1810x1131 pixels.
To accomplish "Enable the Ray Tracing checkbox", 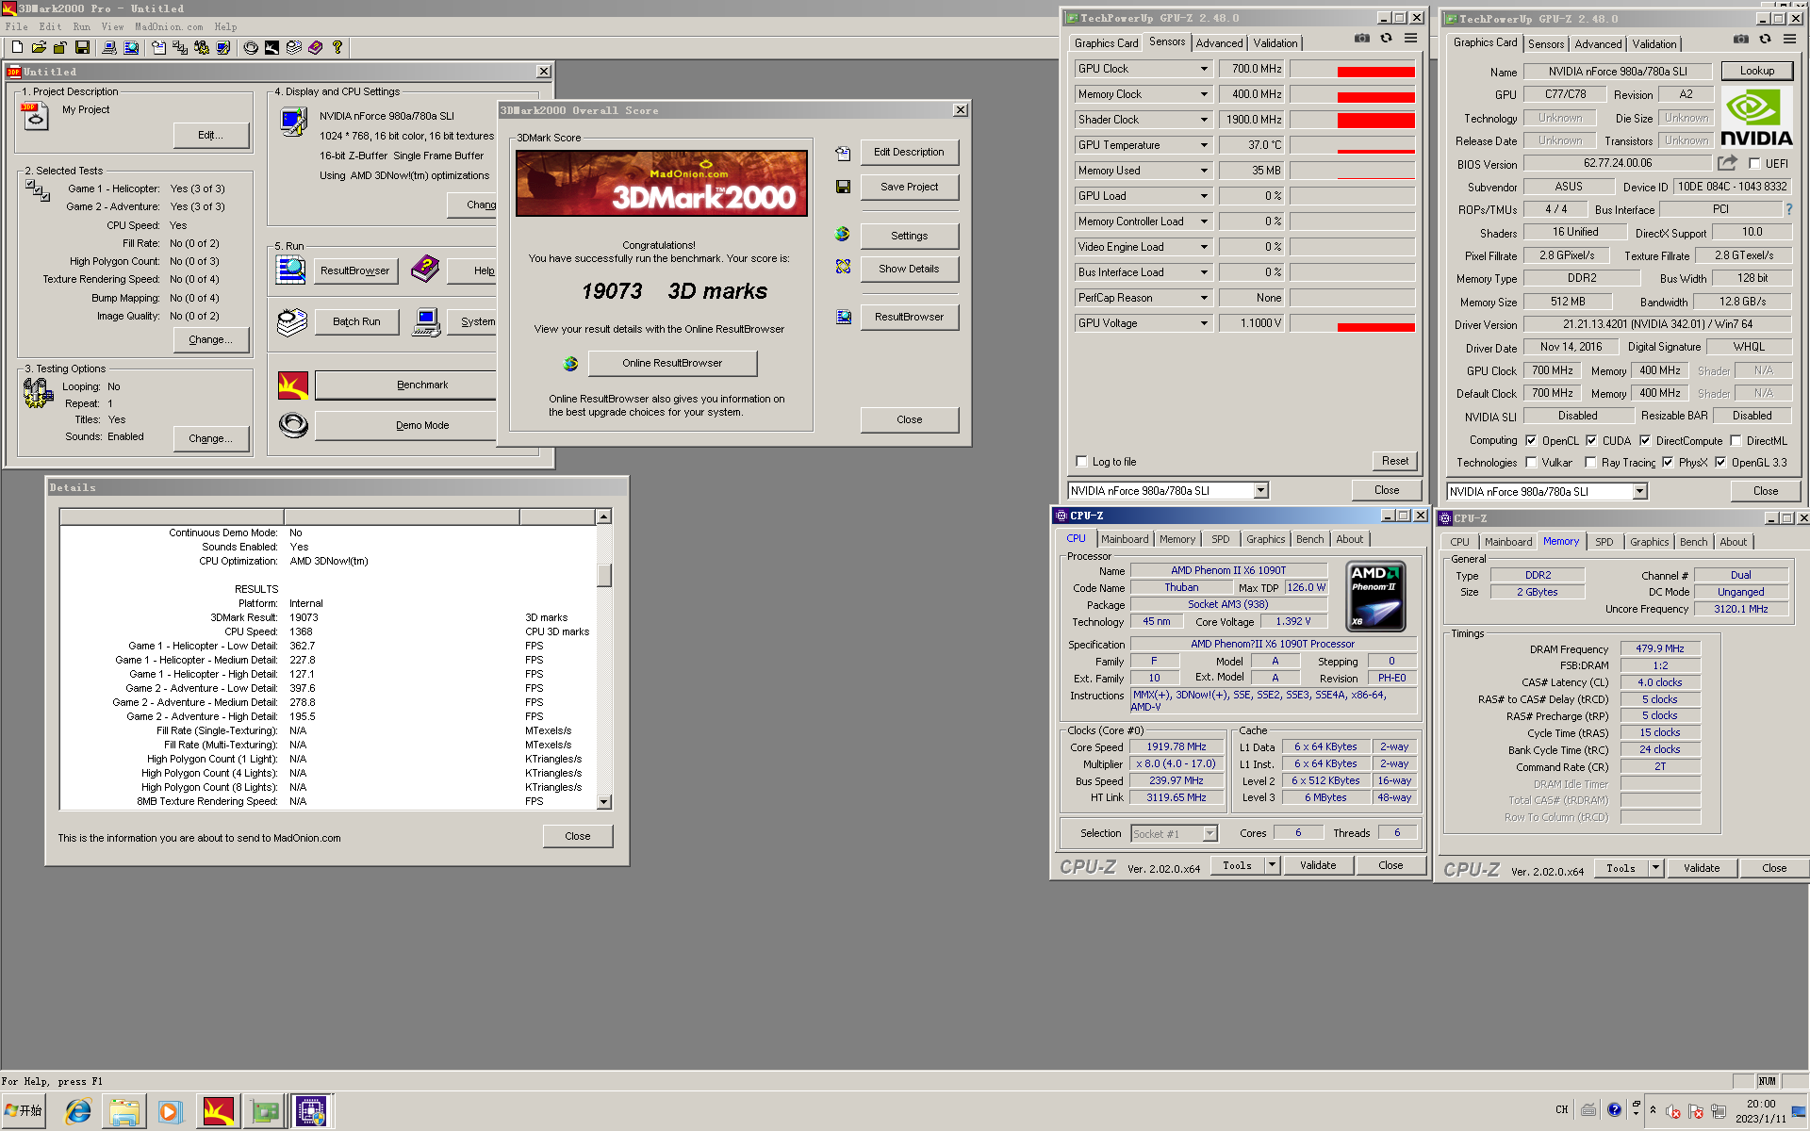I will pos(1590,463).
